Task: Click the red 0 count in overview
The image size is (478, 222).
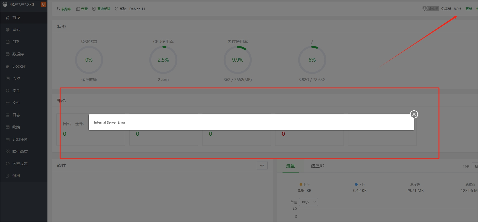Action: tap(283, 134)
